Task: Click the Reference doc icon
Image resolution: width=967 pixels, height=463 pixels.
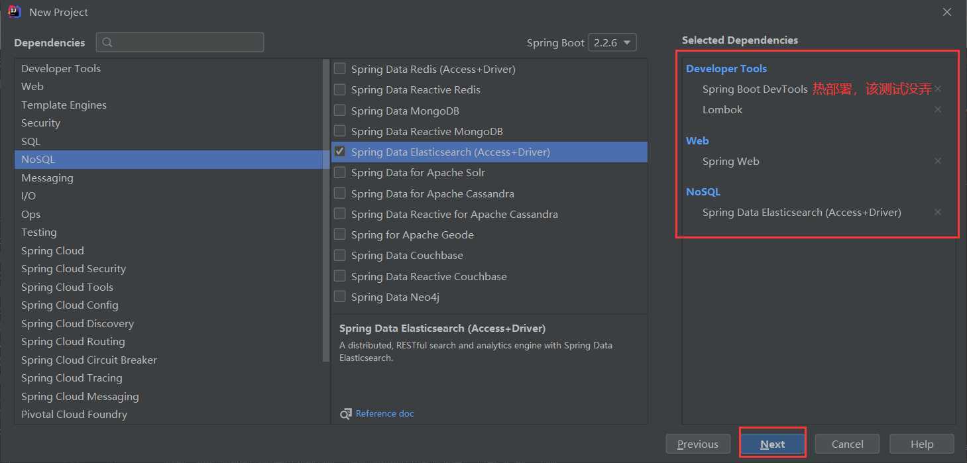Action: [346, 413]
